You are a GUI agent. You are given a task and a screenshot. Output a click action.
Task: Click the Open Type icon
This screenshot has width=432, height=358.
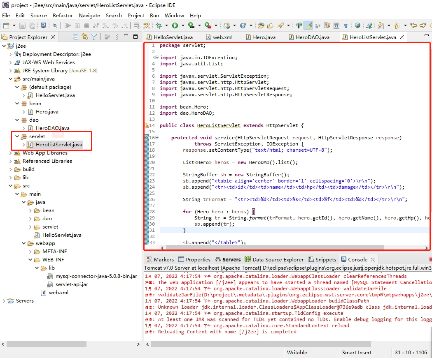coord(261,25)
